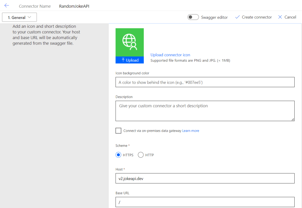
Task: Click the Create connector button
Action: pos(257,17)
